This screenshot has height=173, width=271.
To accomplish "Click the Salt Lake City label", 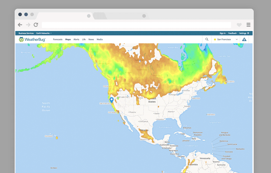I will click(123, 97).
